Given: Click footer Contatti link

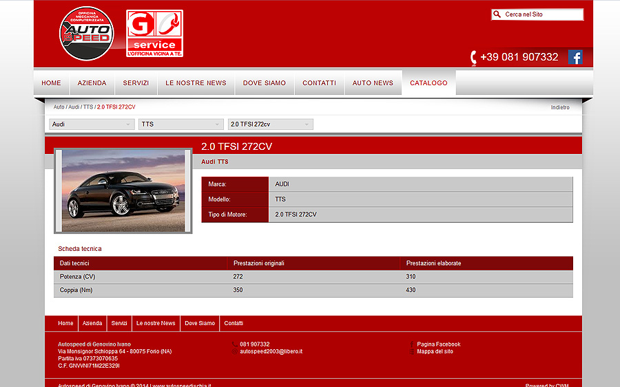Looking at the screenshot, I should point(234,323).
